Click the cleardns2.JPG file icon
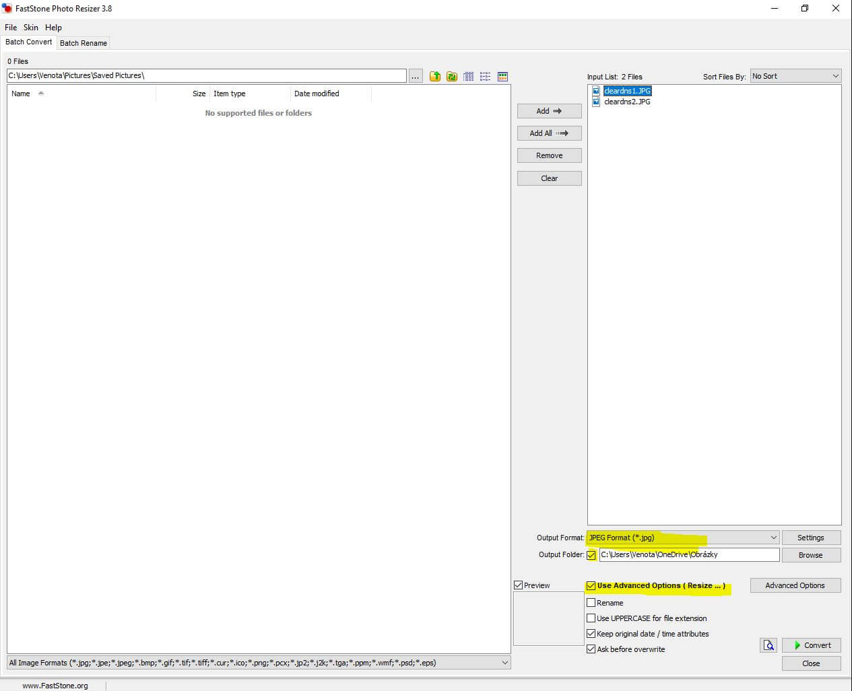Viewport: 852px width, 691px height. pos(596,102)
